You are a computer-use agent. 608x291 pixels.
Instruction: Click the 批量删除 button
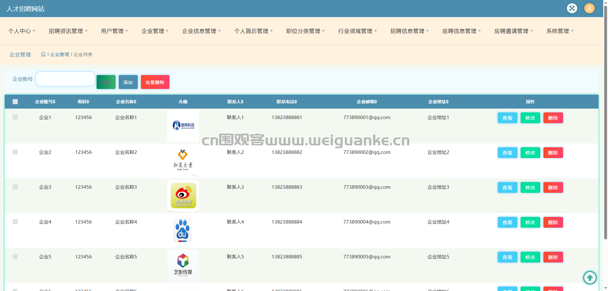click(155, 82)
